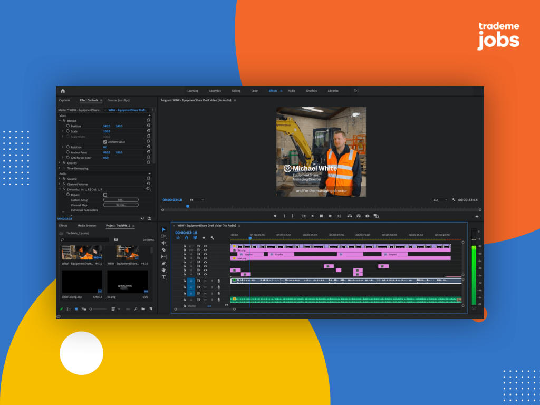Go to In point in Program monitor

point(304,216)
